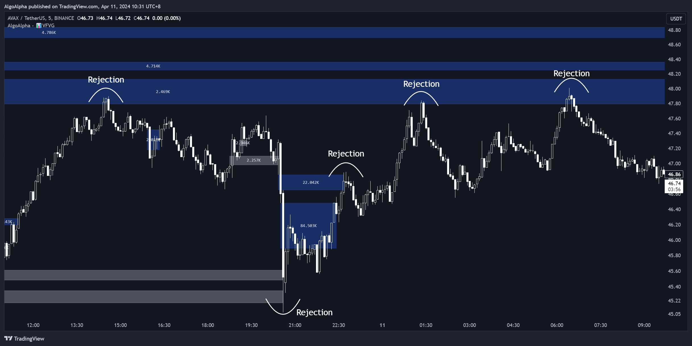The image size is (692, 346).
Task: Click the 2.469K volume gap zone label
Action: pos(163,92)
